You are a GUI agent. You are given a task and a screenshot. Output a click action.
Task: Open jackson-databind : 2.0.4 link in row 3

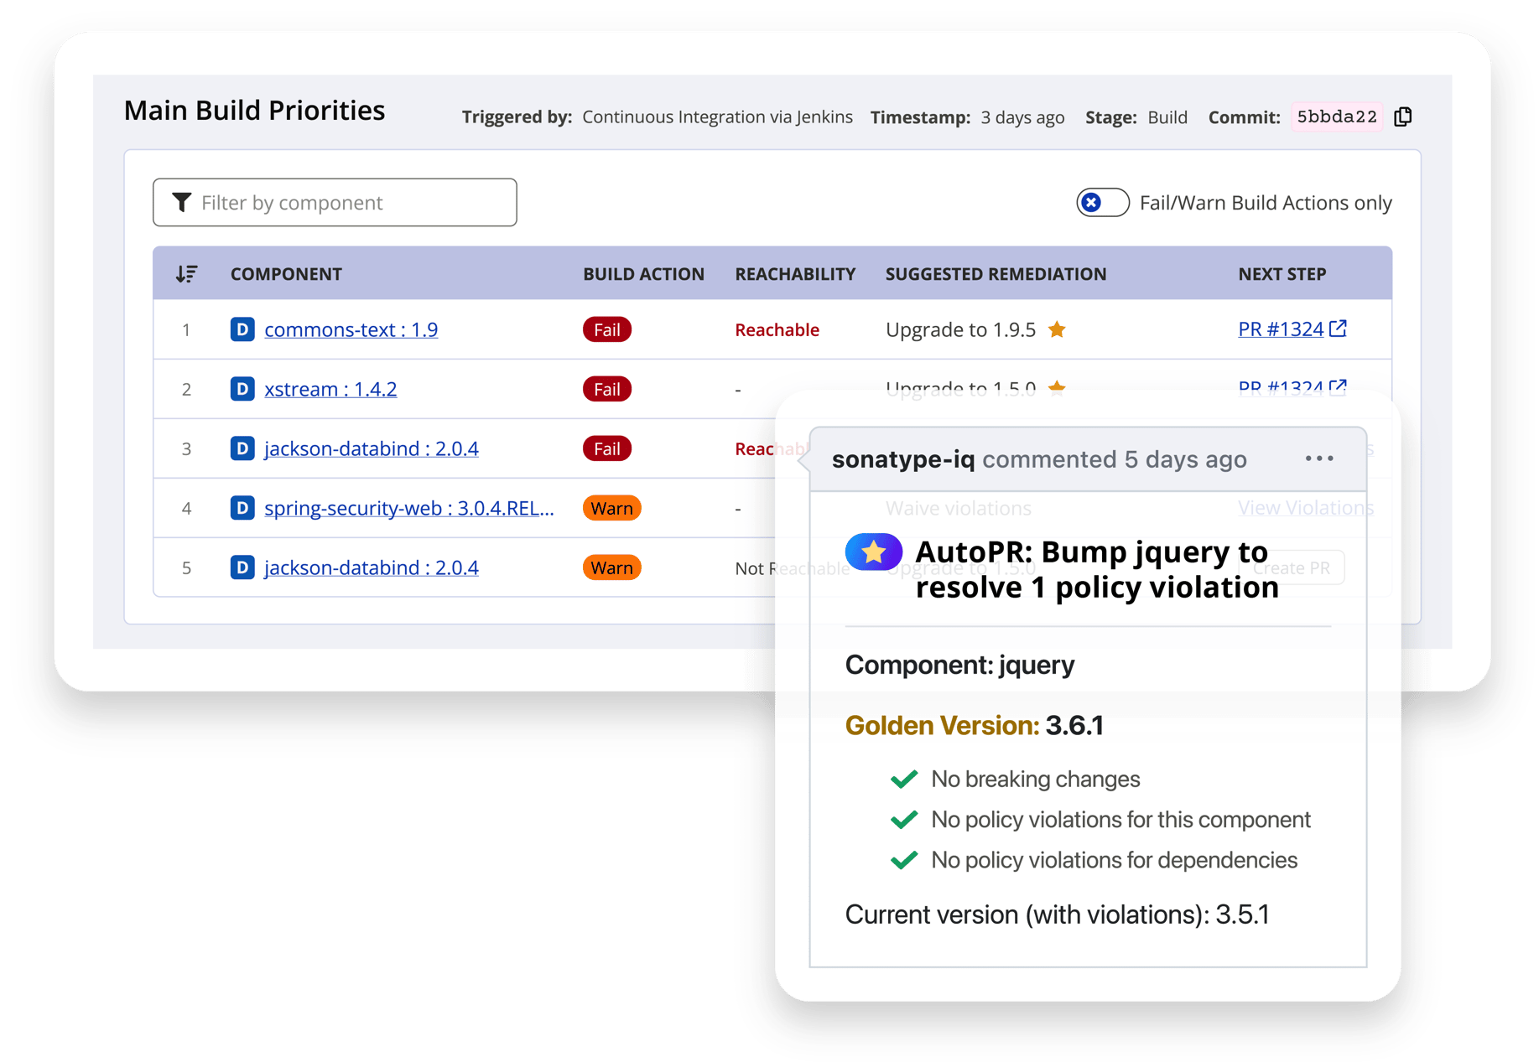coord(372,448)
